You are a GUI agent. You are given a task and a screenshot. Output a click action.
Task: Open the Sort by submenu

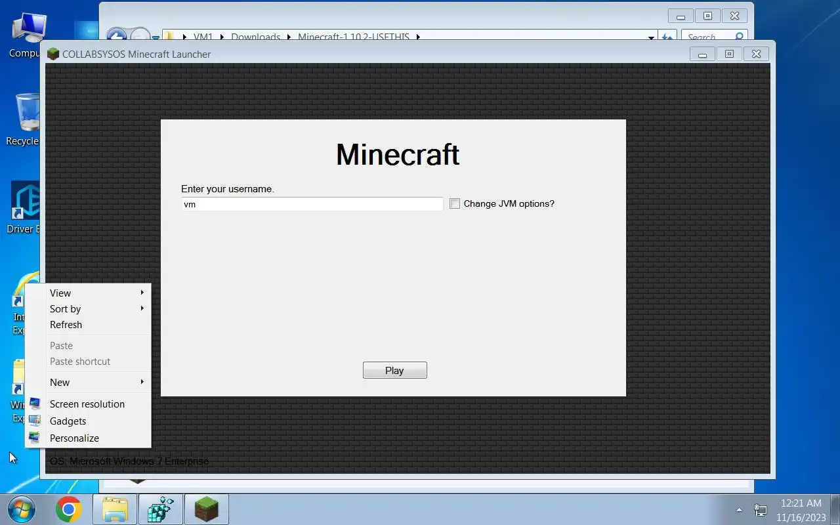[88, 308]
